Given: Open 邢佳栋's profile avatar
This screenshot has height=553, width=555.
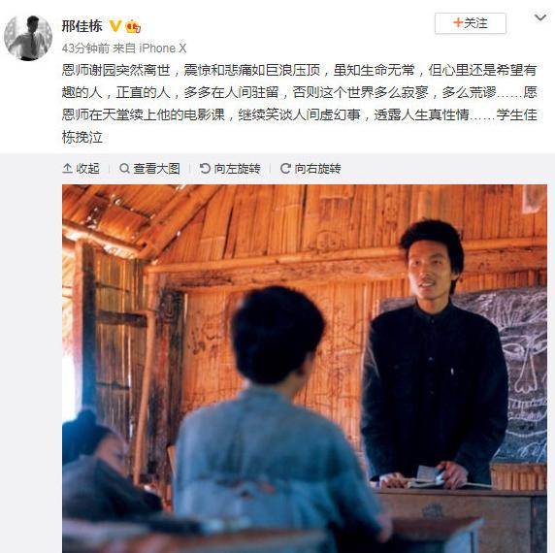Looking at the screenshot, I should (28, 38).
